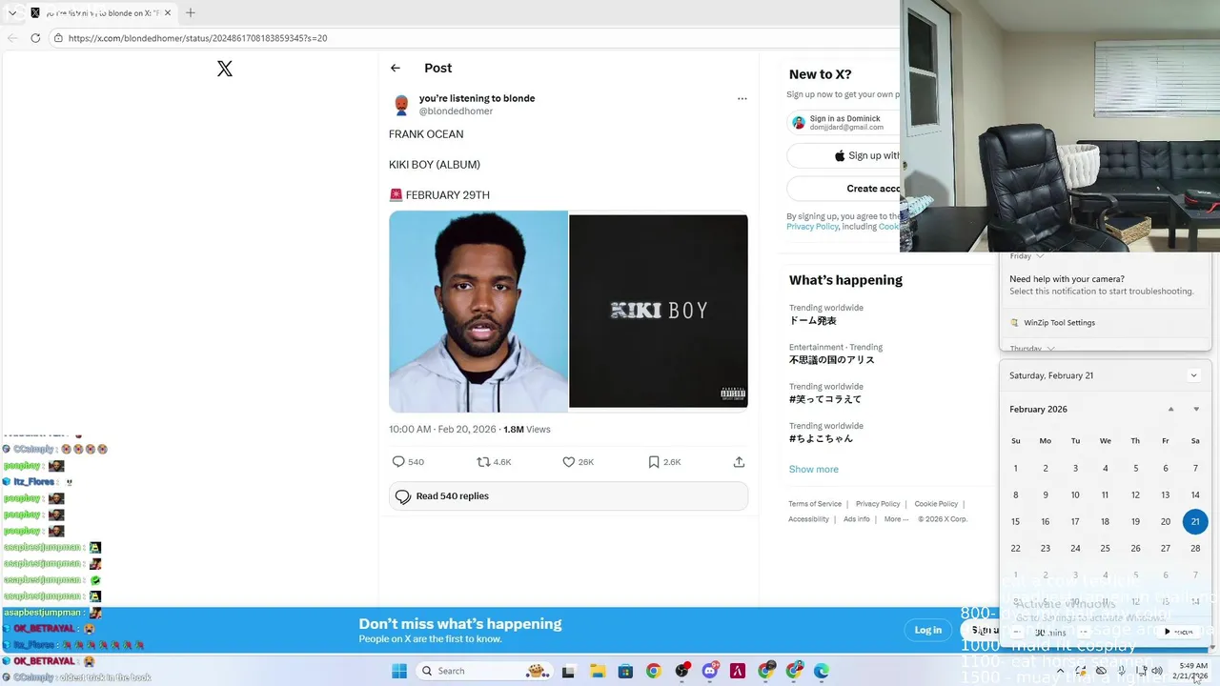1220x686 pixels.
Task: Click the blondedhomer profile avatar
Action: [401, 105]
